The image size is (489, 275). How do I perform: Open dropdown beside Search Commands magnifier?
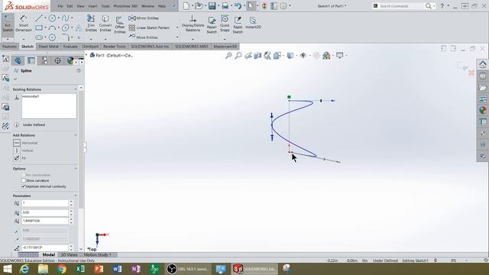[x=434, y=6]
